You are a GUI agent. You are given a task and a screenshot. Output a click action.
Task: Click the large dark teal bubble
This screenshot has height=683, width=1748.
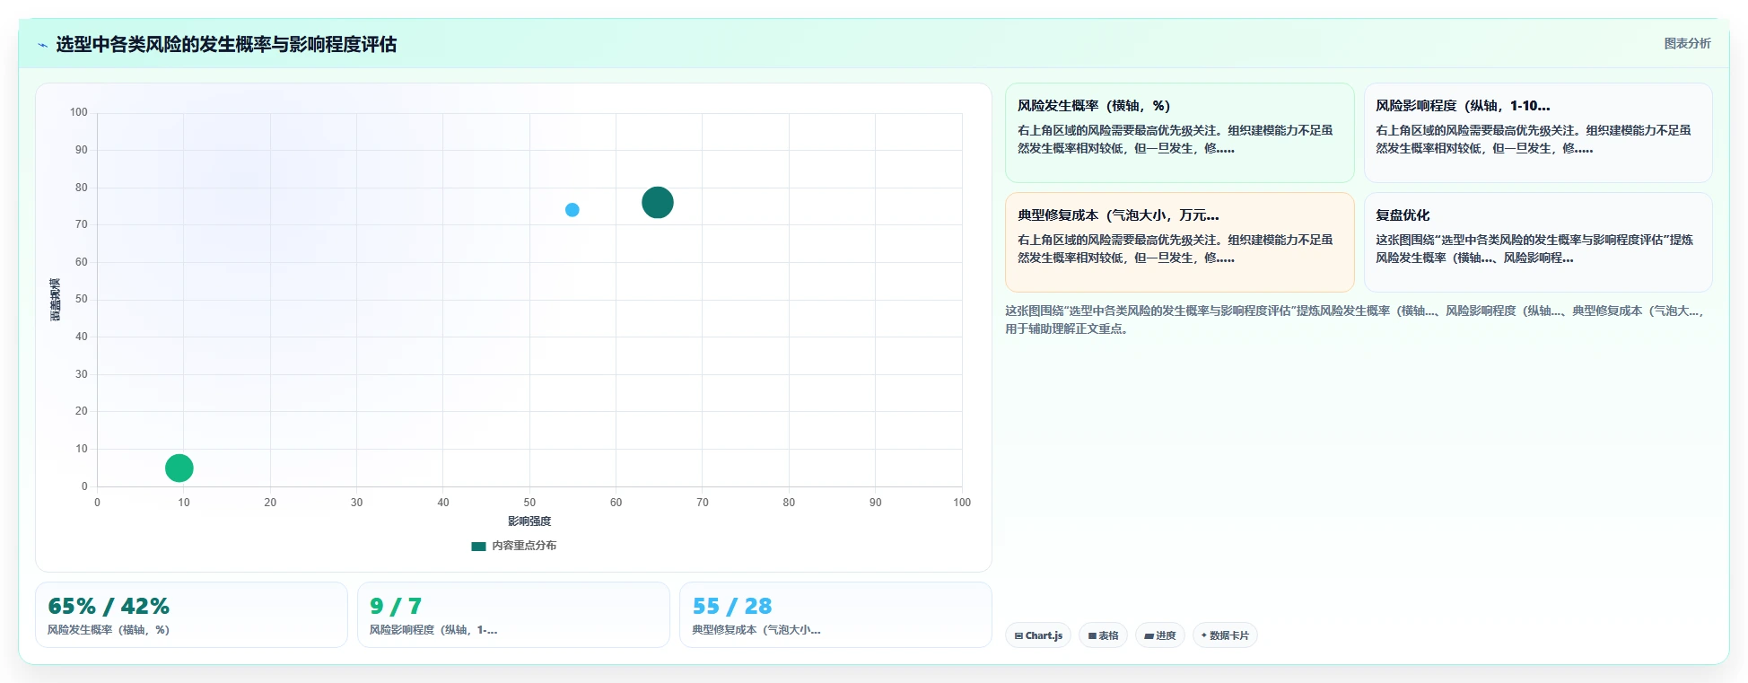click(x=658, y=202)
